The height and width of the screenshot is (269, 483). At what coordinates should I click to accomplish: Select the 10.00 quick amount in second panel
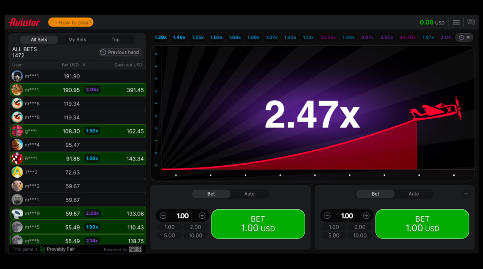(x=359, y=236)
